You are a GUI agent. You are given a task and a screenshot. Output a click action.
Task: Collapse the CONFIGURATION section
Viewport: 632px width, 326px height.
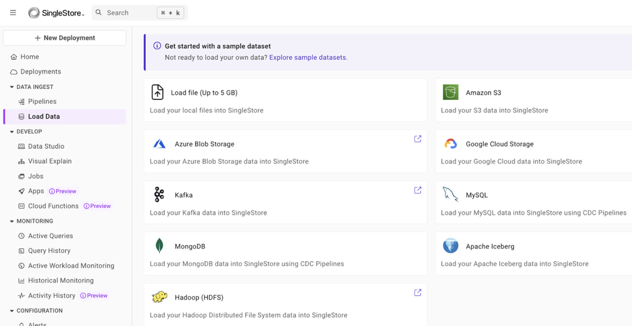click(36, 311)
